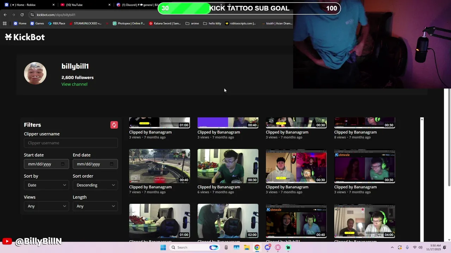Open the hello kitty bookmarks folder
The height and width of the screenshot is (253, 451).
coord(212,24)
